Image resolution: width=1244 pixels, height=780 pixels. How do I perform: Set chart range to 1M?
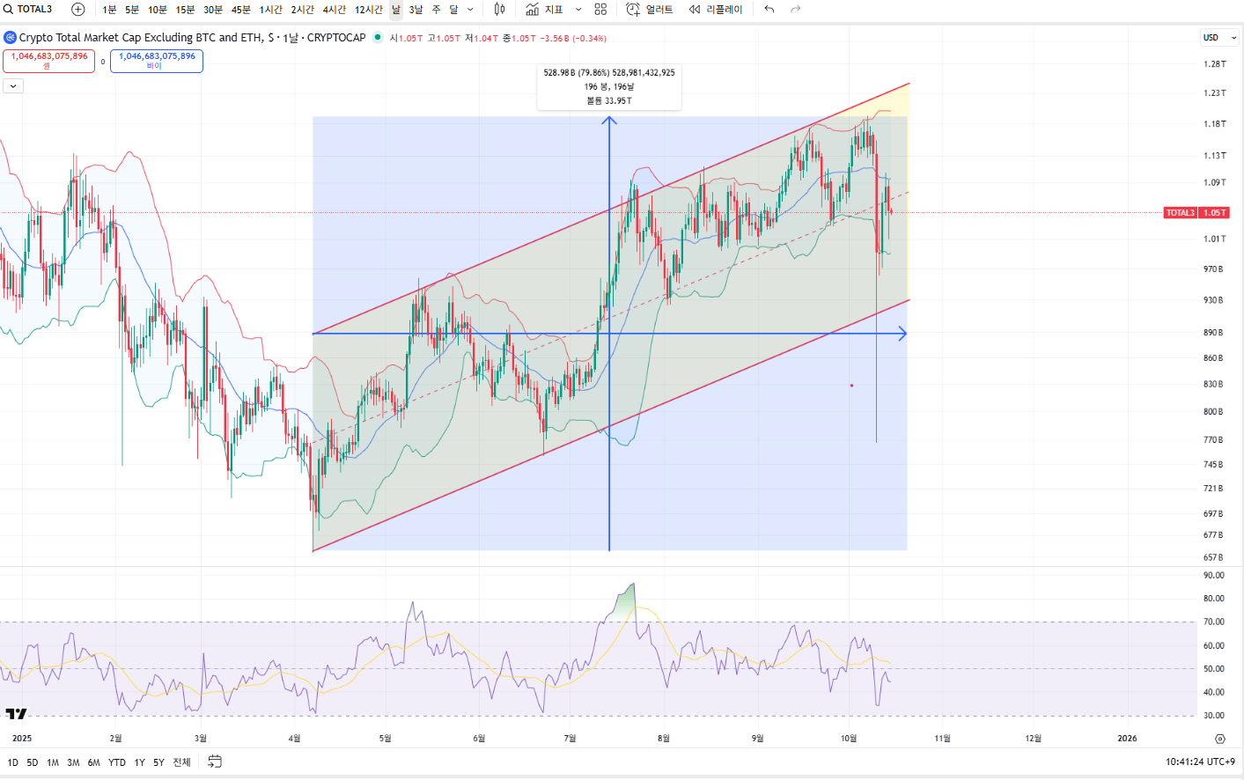(53, 762)
